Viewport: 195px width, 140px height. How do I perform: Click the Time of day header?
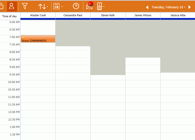9,16
